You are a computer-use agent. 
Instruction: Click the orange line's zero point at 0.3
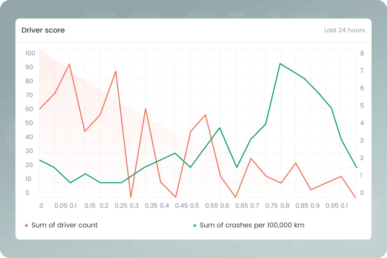131,197
